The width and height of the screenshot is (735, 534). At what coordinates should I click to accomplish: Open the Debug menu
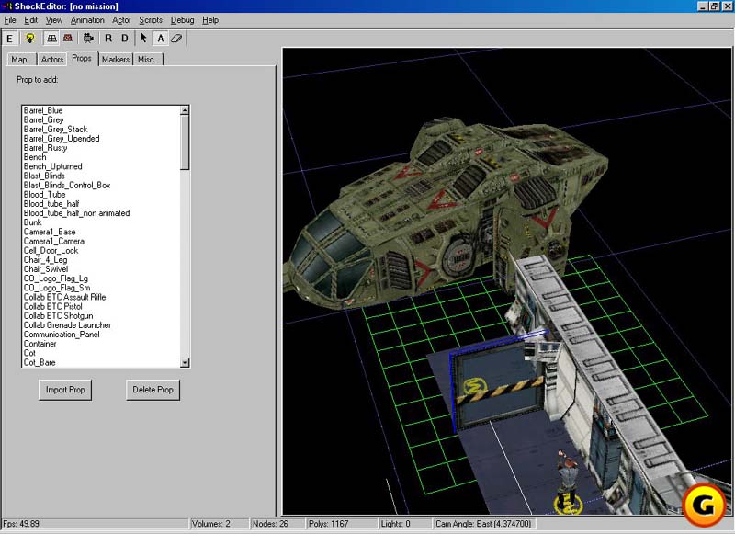point(182,20)
